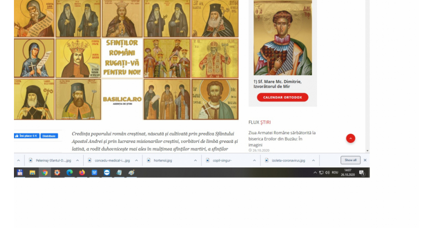Click the 26.10.2020 news date
The image size is (433, 228).
click(x=261, y=151)
